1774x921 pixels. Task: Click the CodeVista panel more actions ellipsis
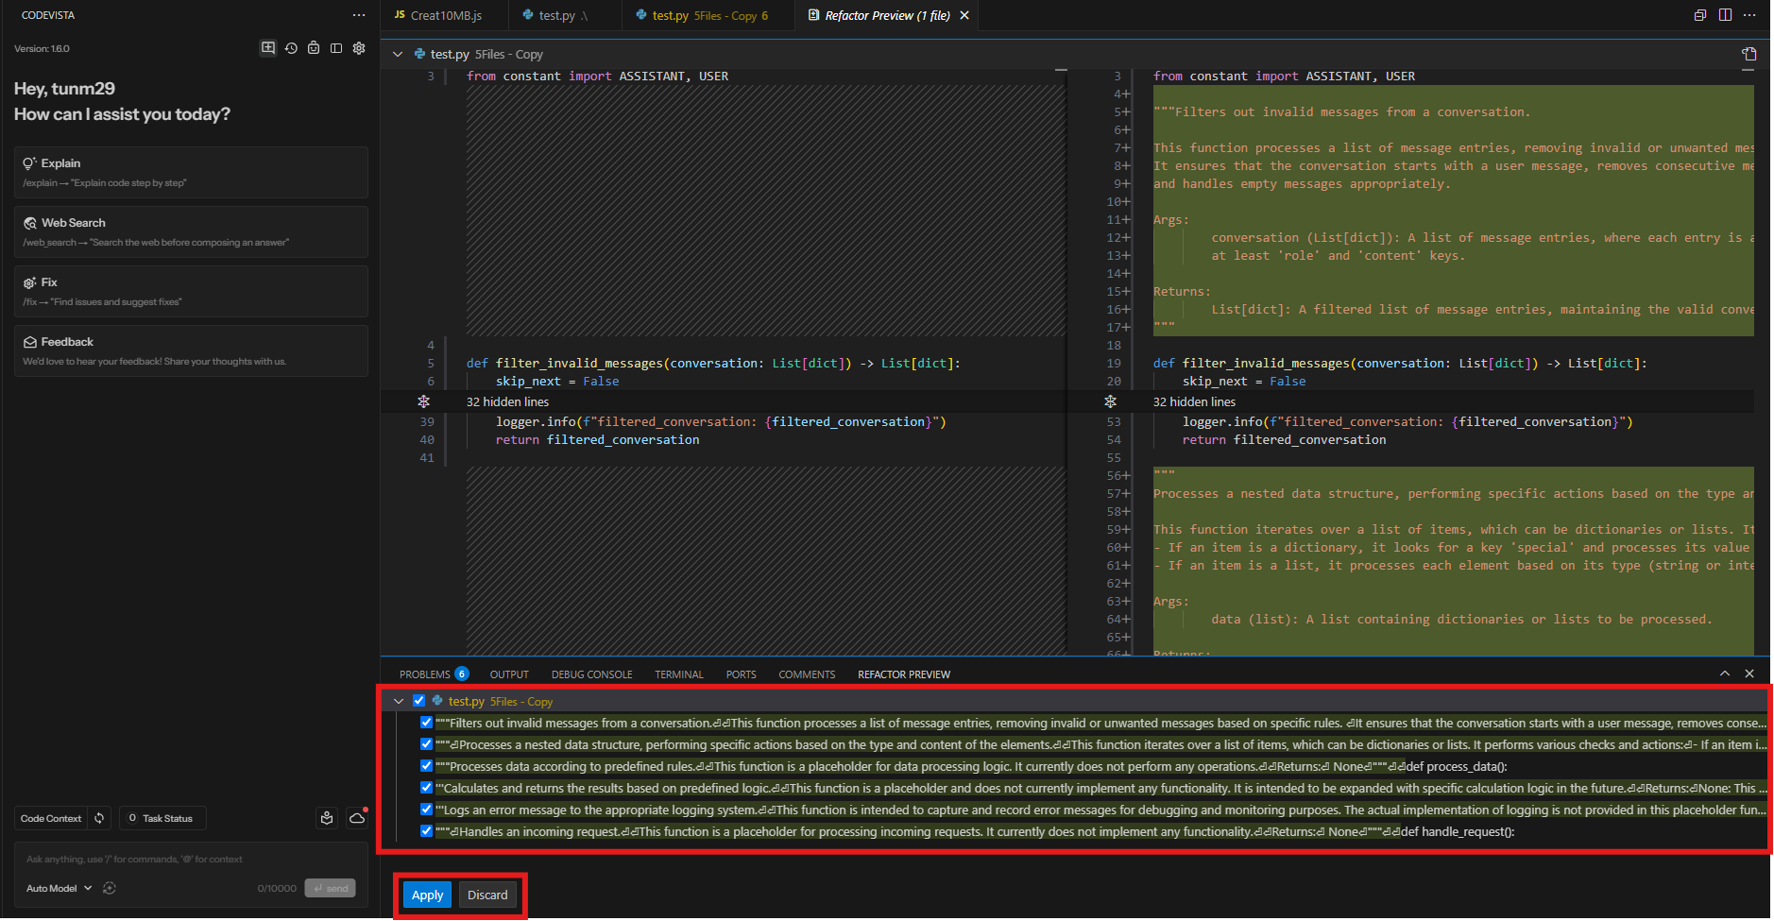point(359,15)
